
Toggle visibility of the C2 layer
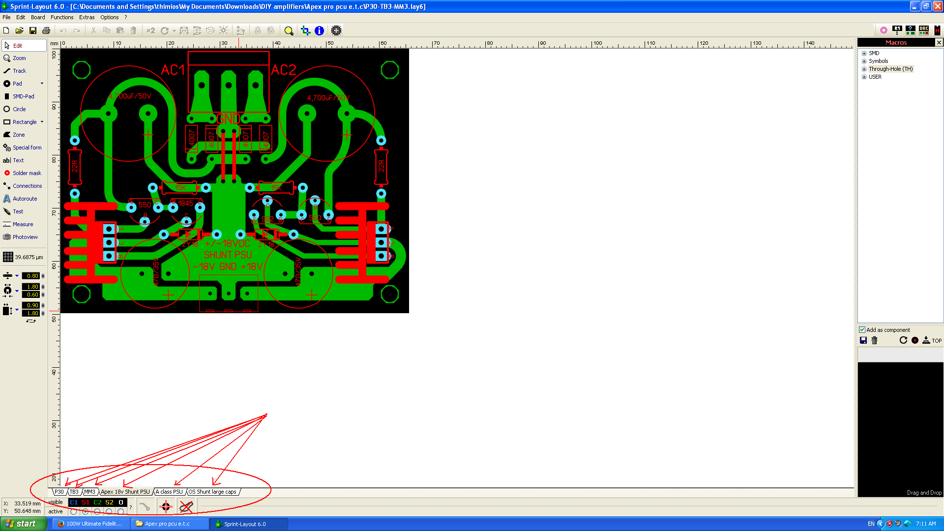coord(97,502)
